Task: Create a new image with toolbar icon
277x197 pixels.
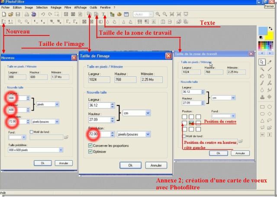Action: pos(4,14)
